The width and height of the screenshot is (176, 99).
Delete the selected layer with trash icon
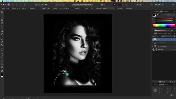click(175, 82)
